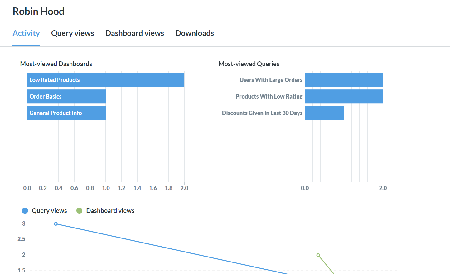
Task: Click the Dashboard views data point at 2
Action: (x=318, y=255)
